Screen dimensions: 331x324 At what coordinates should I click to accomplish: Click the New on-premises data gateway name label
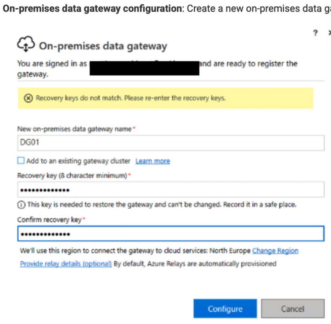point(74,129)
